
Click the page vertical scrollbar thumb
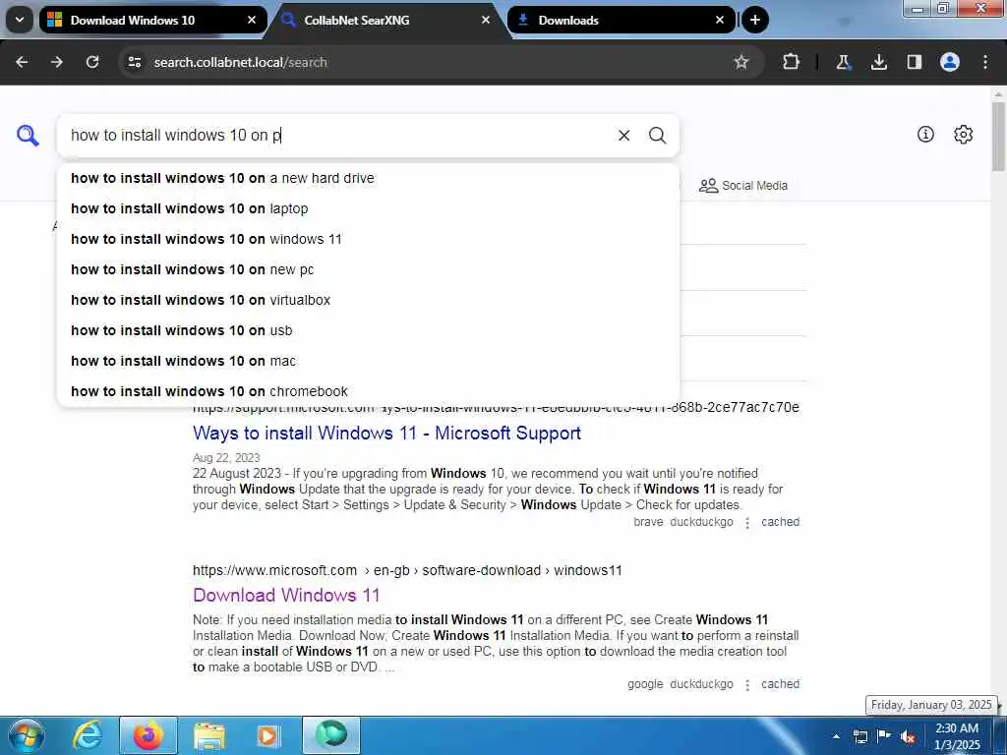click(x=998, y=136)
